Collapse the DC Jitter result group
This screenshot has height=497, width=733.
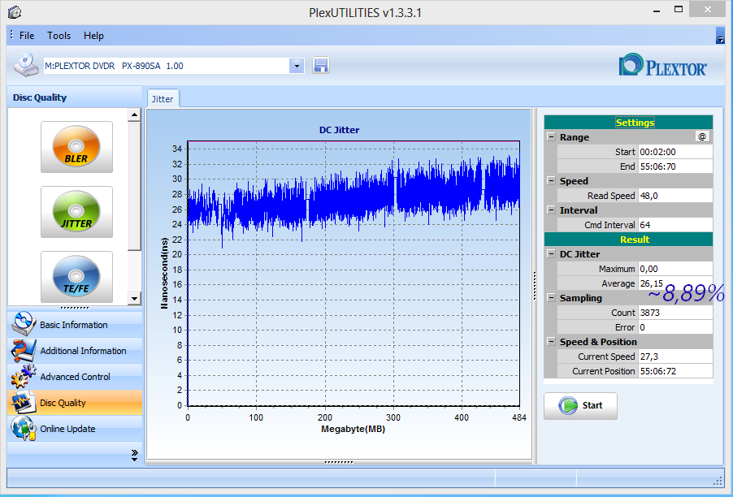(552, 253)
